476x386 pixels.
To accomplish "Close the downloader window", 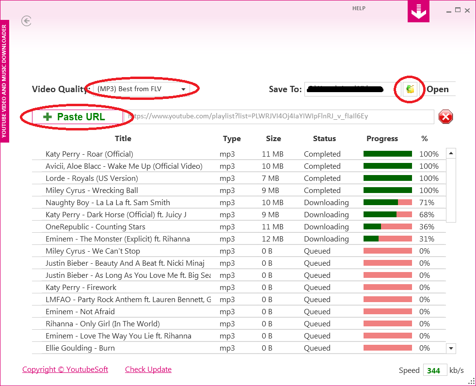I will click(x=467, y=10).
